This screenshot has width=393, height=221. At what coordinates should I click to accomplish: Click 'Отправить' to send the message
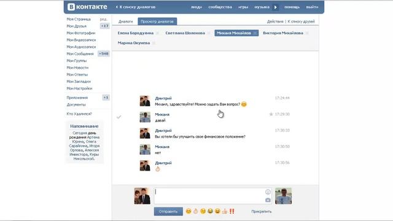(x=168, y=211)
